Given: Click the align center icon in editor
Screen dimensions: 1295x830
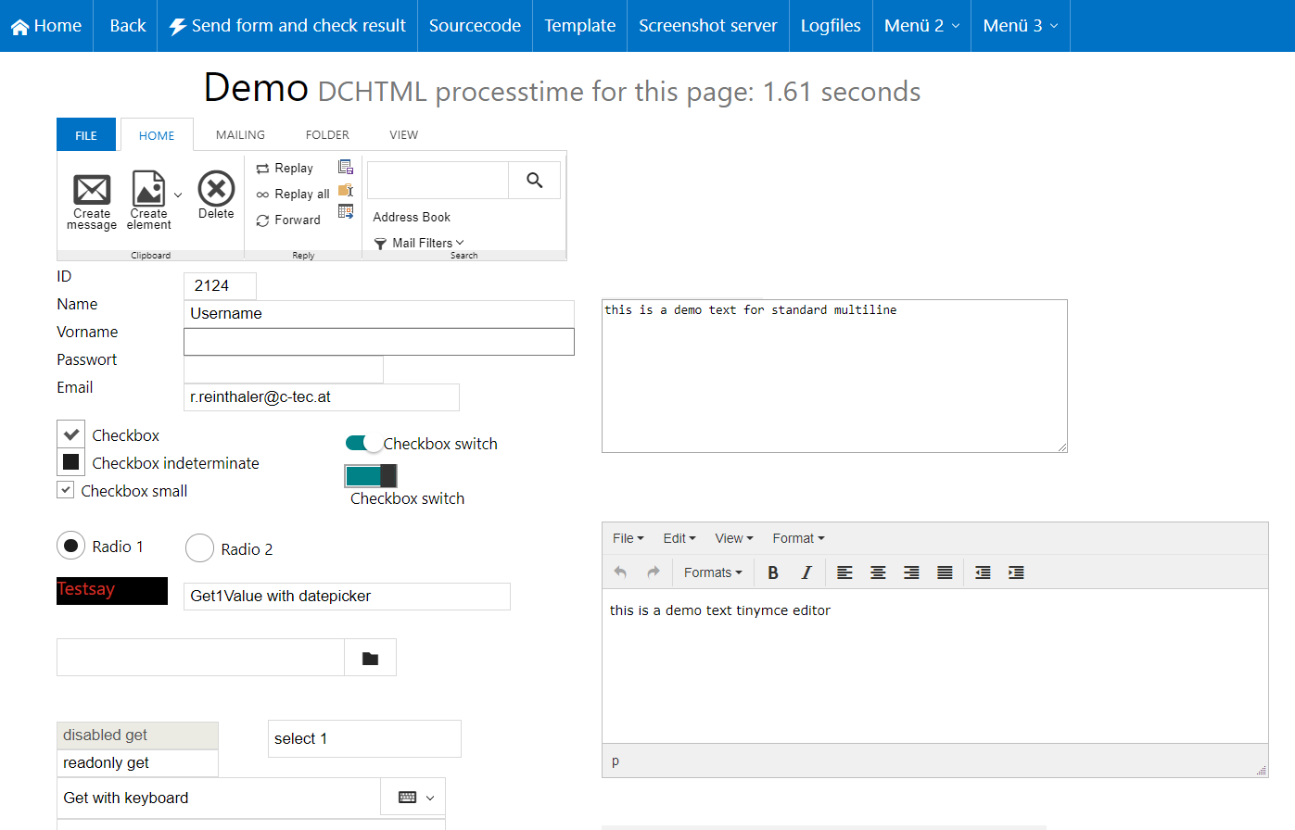Looking at the screenshot, I should pyautogui.click(x=878, y=572).
